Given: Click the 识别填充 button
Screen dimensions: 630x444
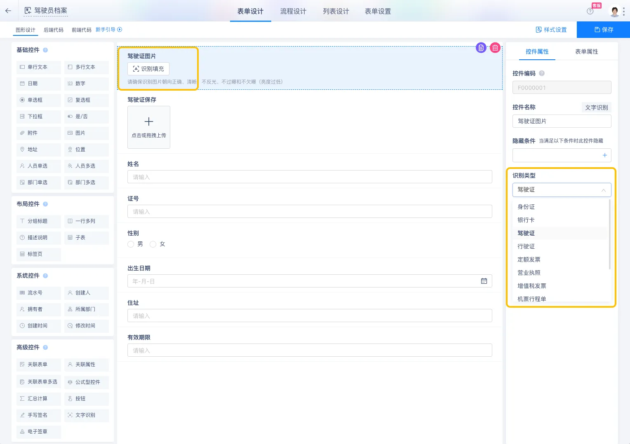Looking at the screenshot, I should pos(148,69).
